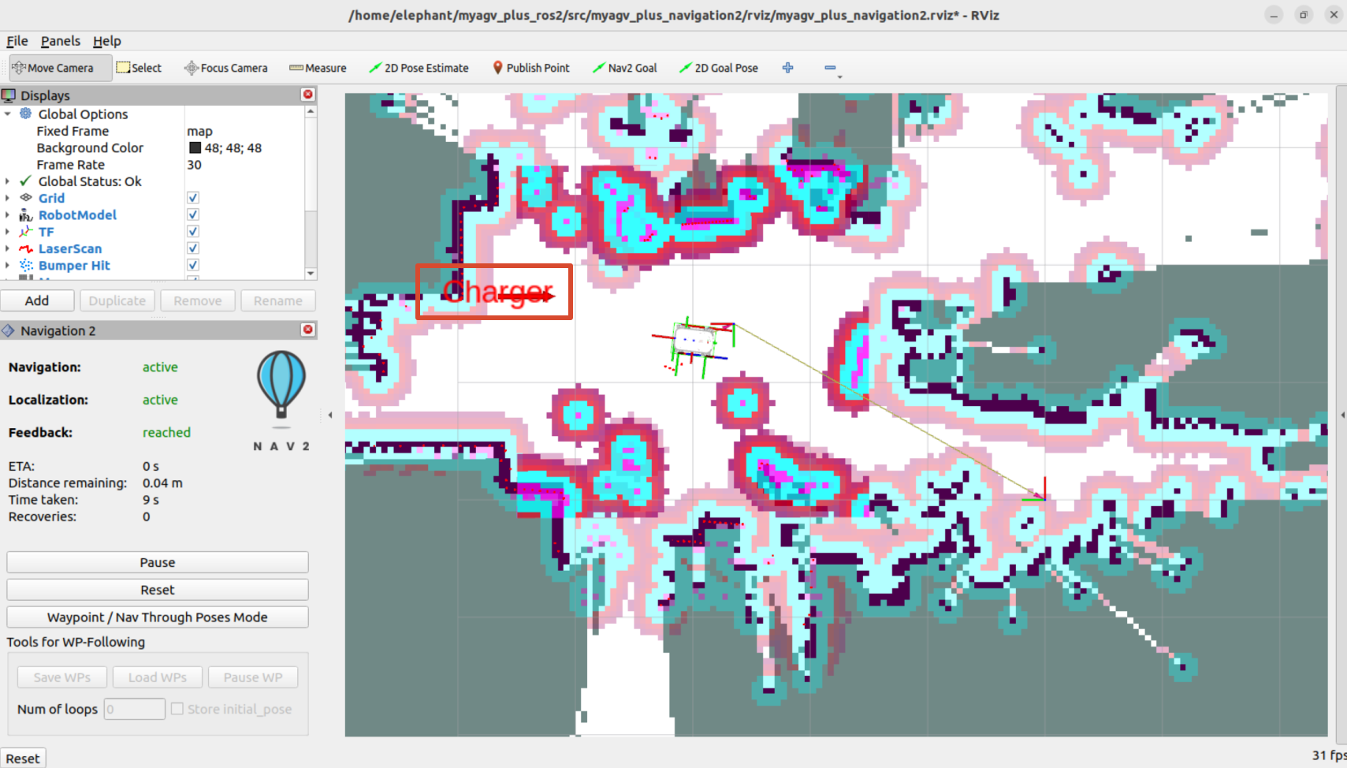Select the Bumper Hit display entry
This screenshot has height=768, width=1347.
click(74, 266)
